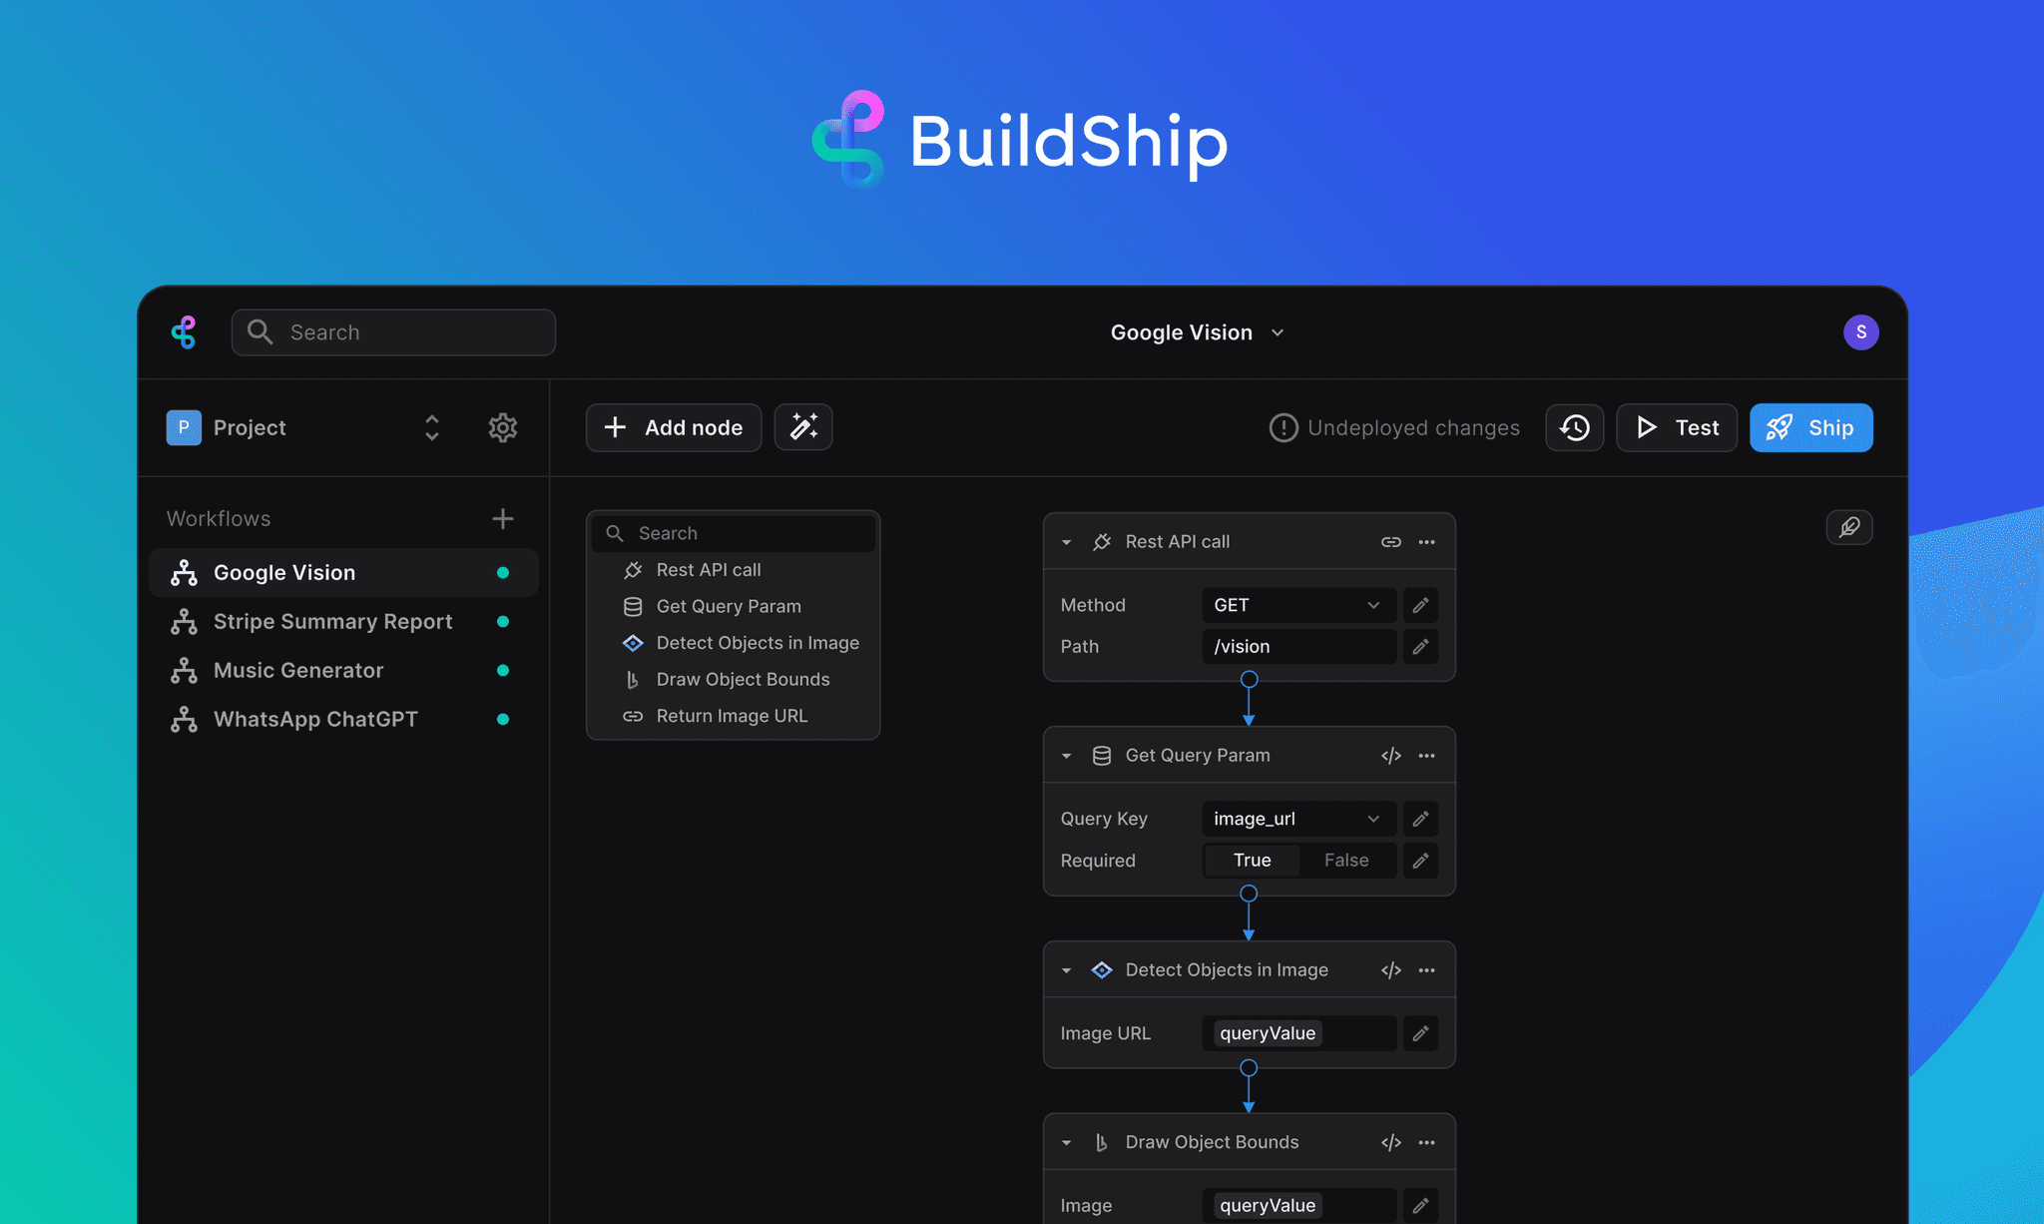Select the Stripe Summary Report workflow
The width and height of the screenshot is (2044, 1224).
[331, 621]
